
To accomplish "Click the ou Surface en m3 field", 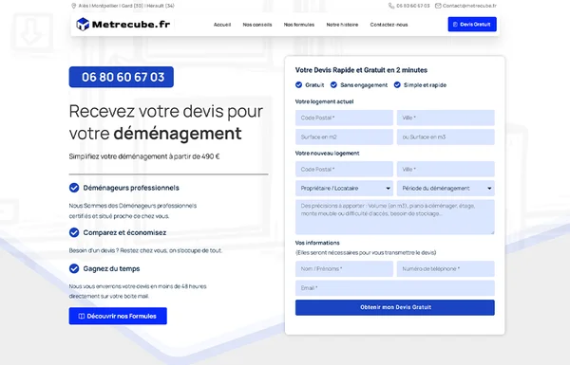I will [x=446, y=137].
